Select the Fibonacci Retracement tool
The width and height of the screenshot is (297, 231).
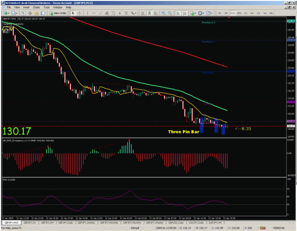click(x=113, y=13)
